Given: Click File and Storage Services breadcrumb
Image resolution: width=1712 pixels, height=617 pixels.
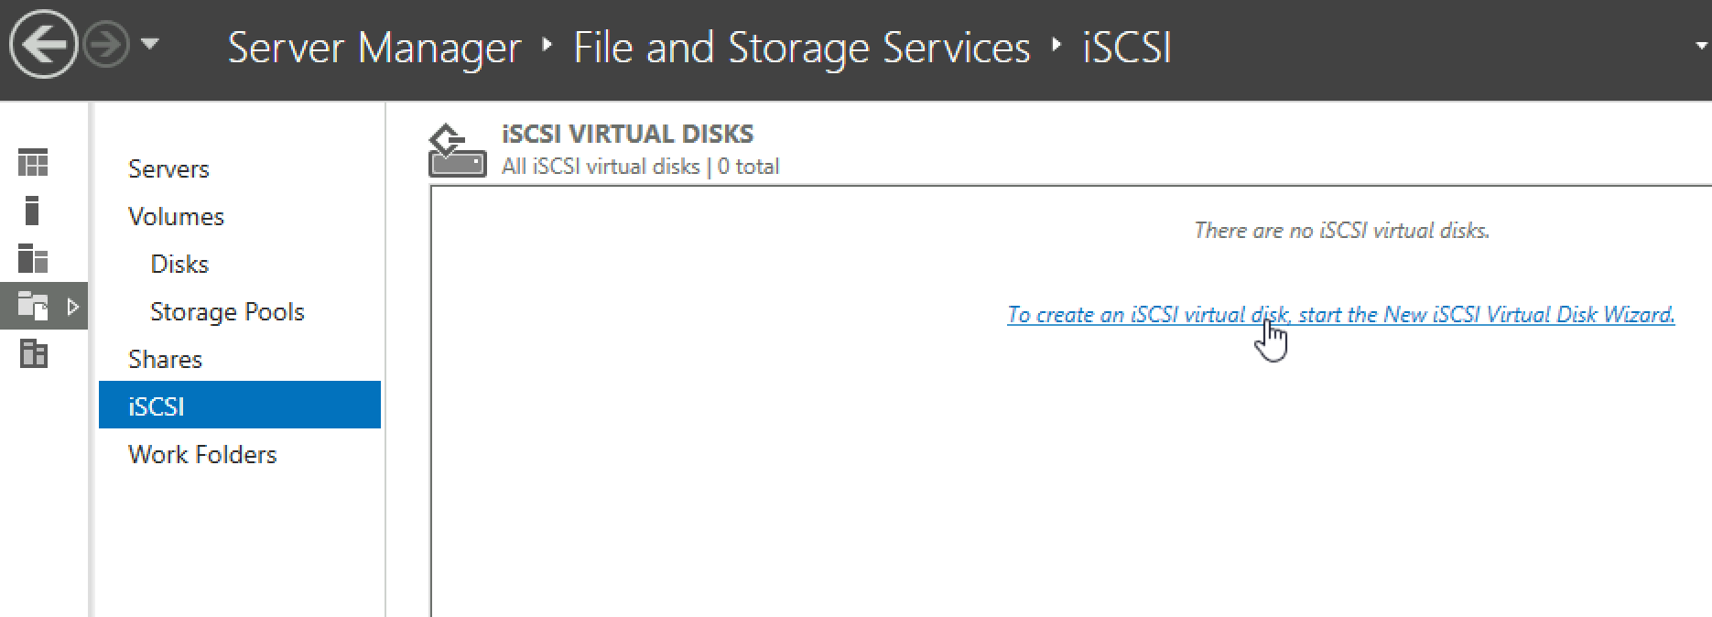Looking at the screenshot, I should [x=802, y=48].
